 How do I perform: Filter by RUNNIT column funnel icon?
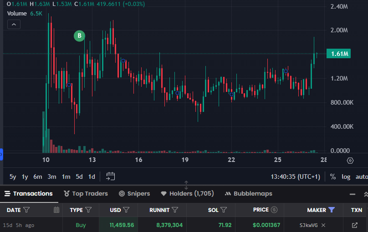click(175, 210)
